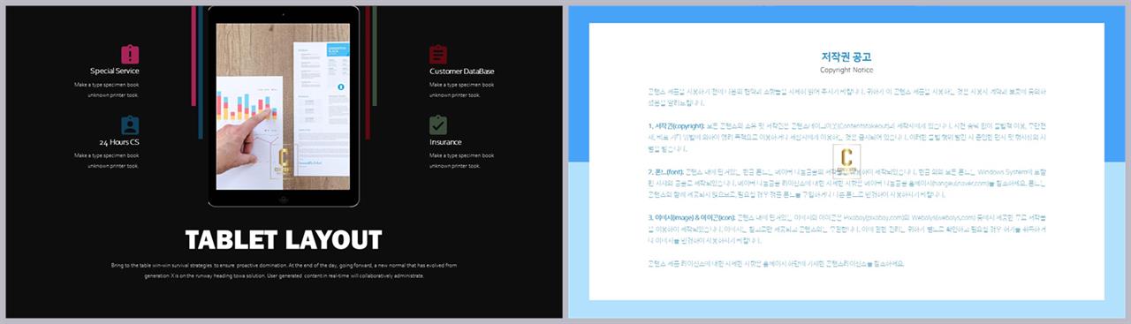The width and height of the screenshot is (1131, 324).
Task: Select the "24 Hours CS" label
Action: [x=118, y=142]
